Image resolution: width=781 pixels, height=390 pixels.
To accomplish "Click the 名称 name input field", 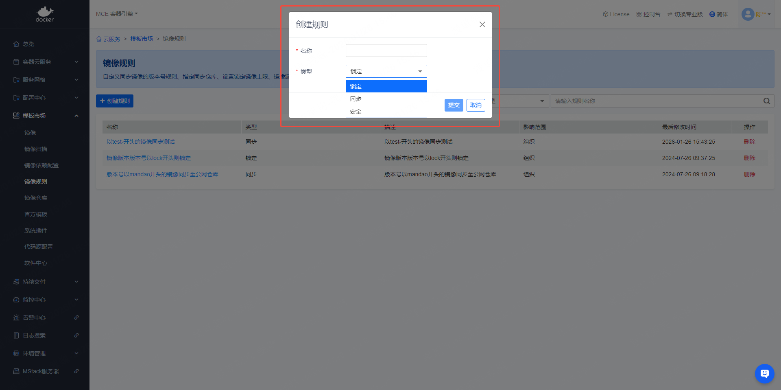I will point(386,50).
